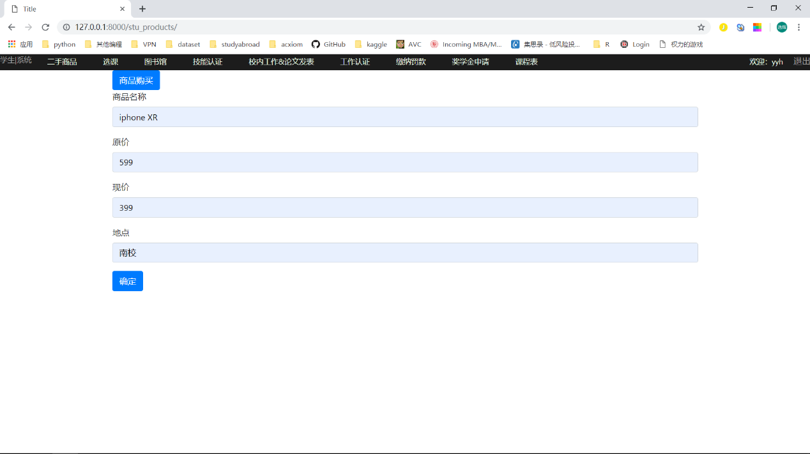
Task: Open the studyabroad bookmark folder
Action: click(234, 44)
